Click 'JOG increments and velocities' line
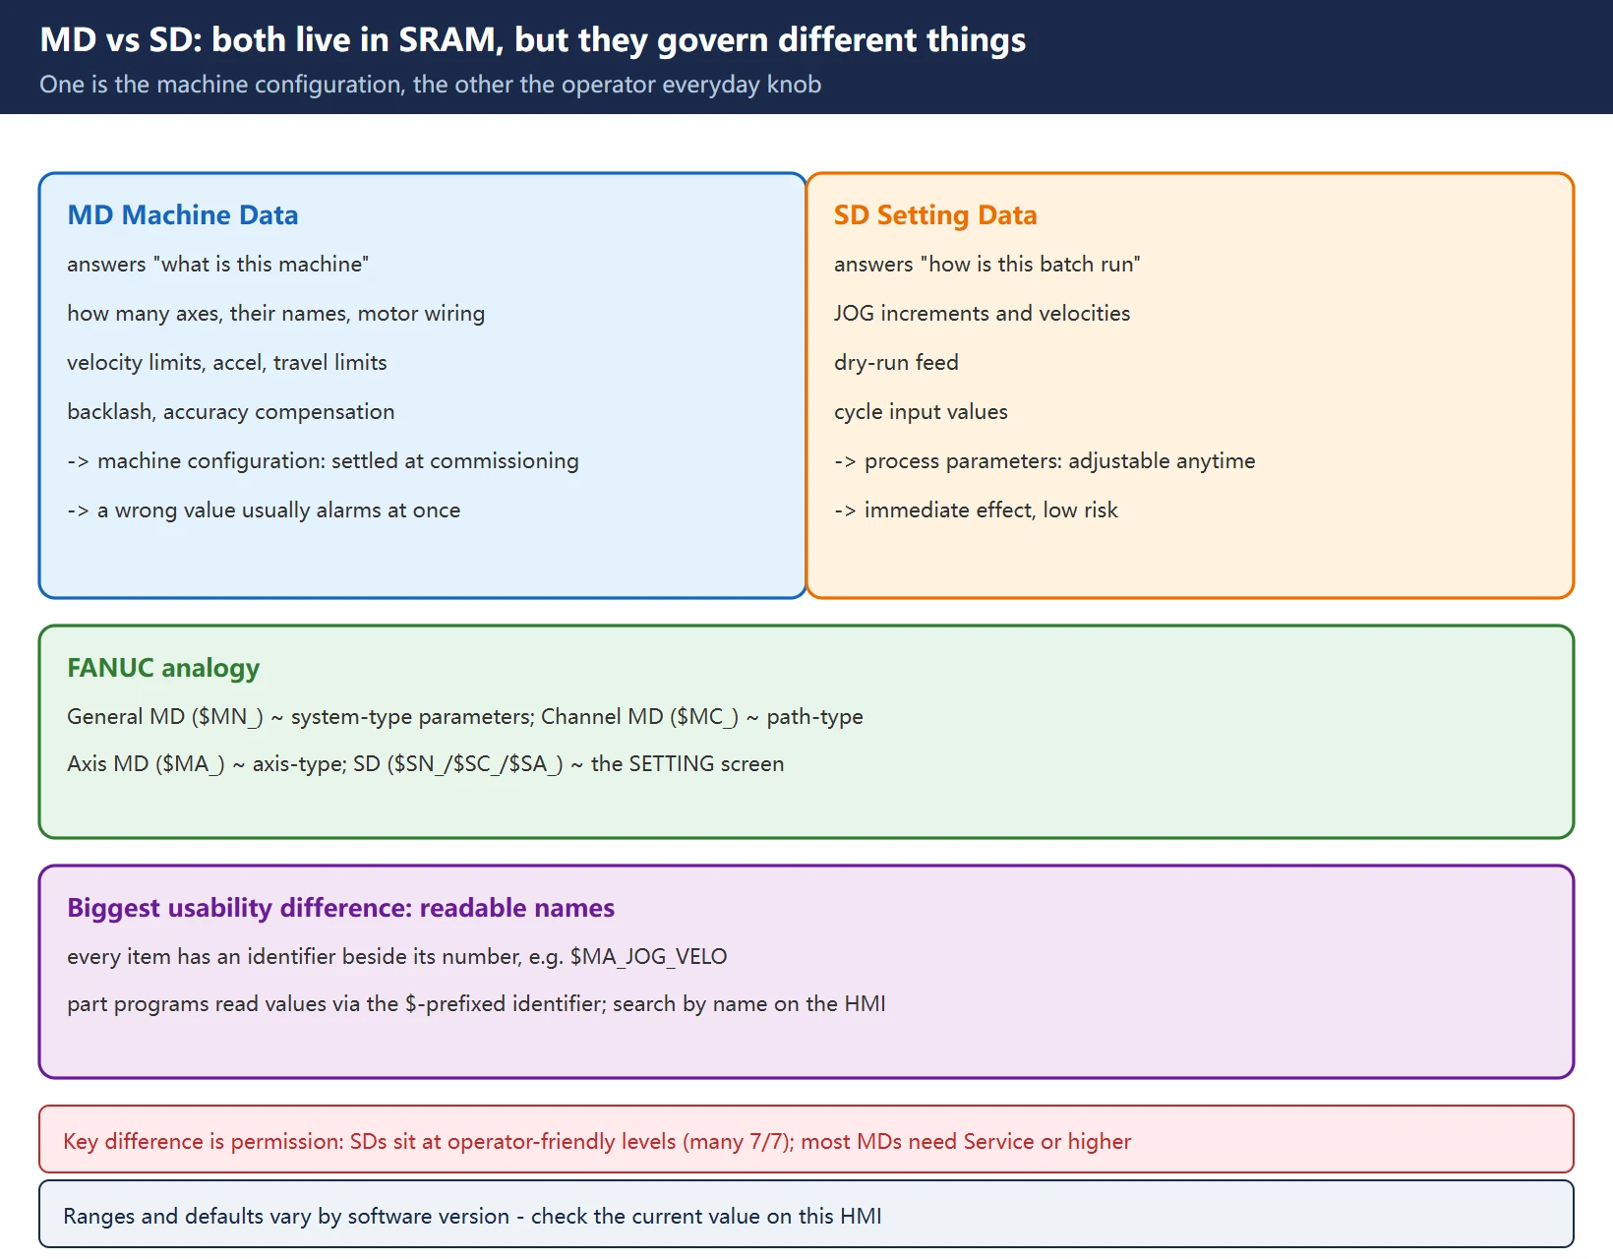1613x1259 pixels. tap(982, 314)
